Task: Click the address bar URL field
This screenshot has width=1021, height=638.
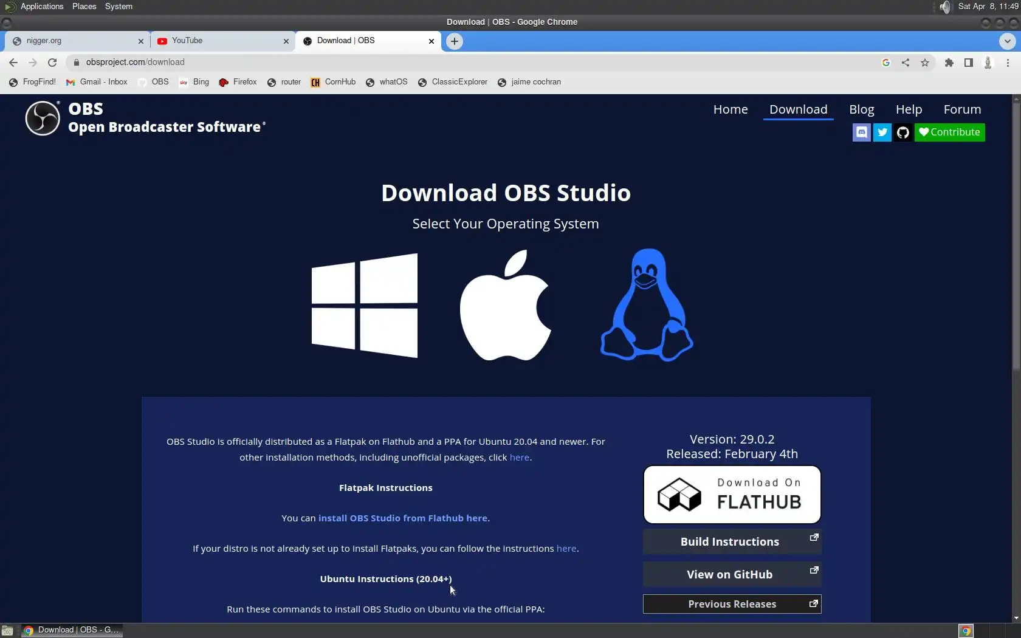Action: click(474, 62)
